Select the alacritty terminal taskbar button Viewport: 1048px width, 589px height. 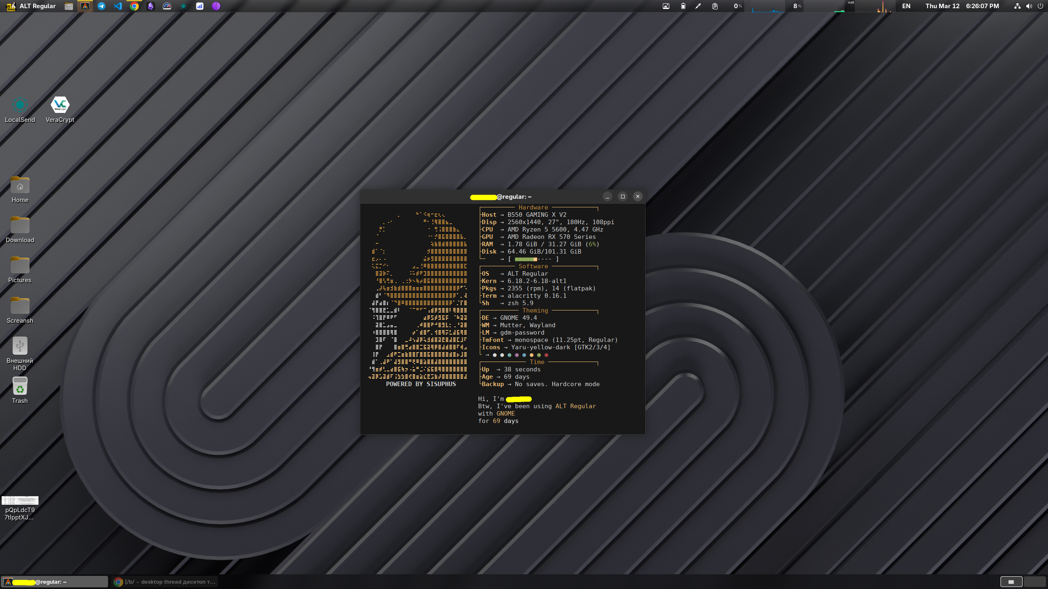pos(54,582)
